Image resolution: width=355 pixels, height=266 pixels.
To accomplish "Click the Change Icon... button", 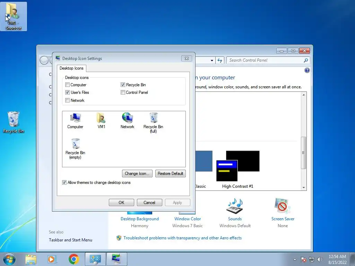I will [137, 174].
